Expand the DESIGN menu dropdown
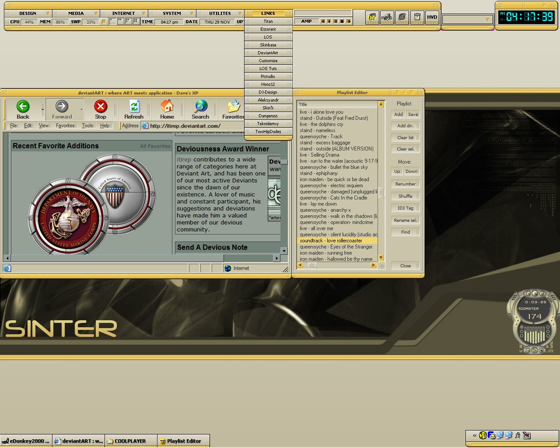The height and width of the screenshot is (448, 560). click(x=48, y=14)
